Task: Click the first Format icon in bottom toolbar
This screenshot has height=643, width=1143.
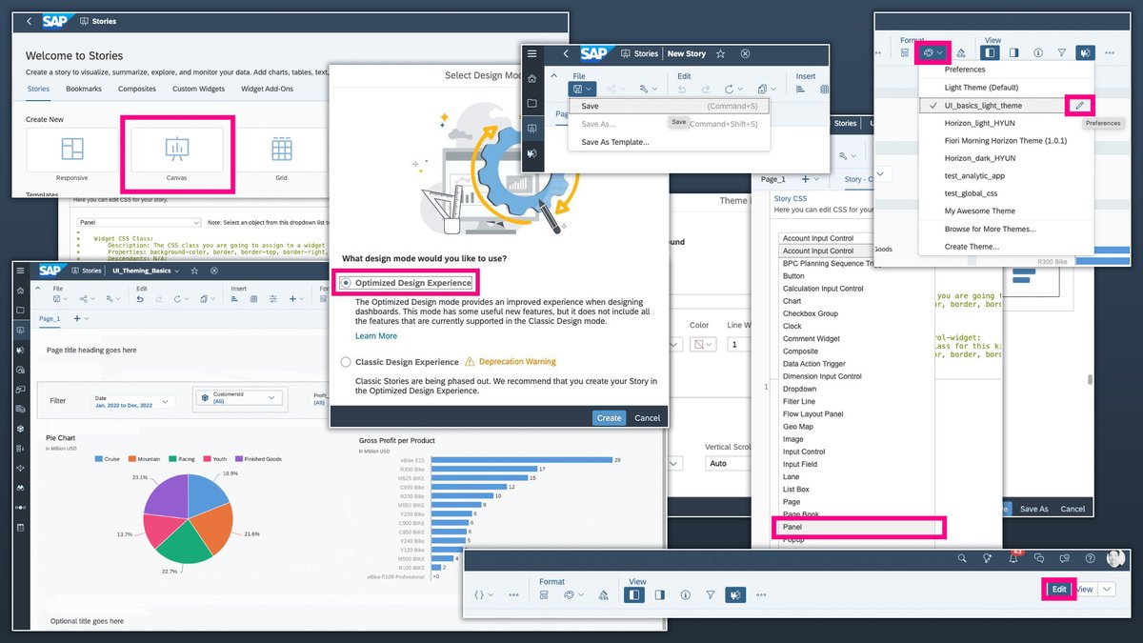Action: click(x=544, y=594)
